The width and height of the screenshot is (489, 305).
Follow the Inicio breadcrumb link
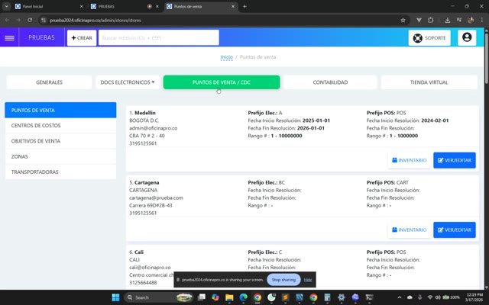(226, 57)
